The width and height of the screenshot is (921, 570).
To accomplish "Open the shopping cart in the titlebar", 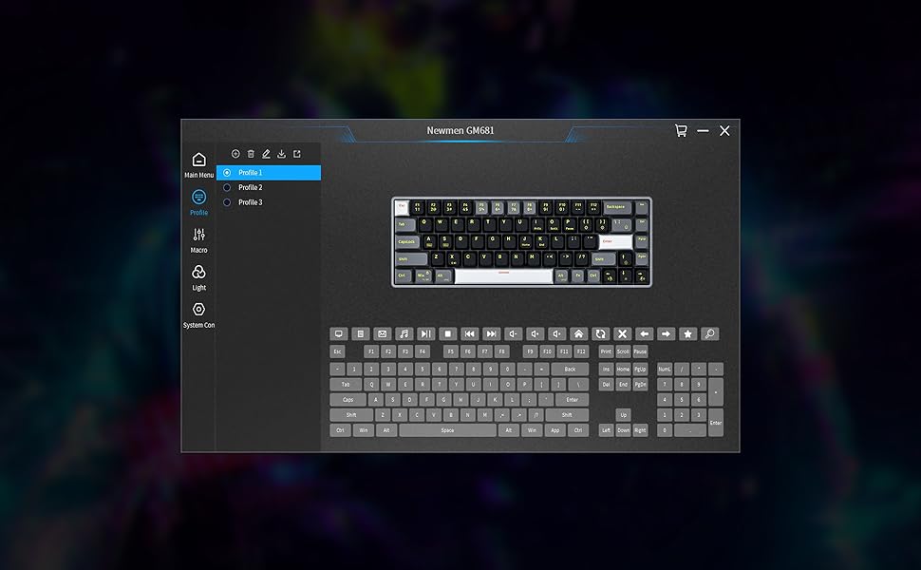I will [x=681, y=130].
